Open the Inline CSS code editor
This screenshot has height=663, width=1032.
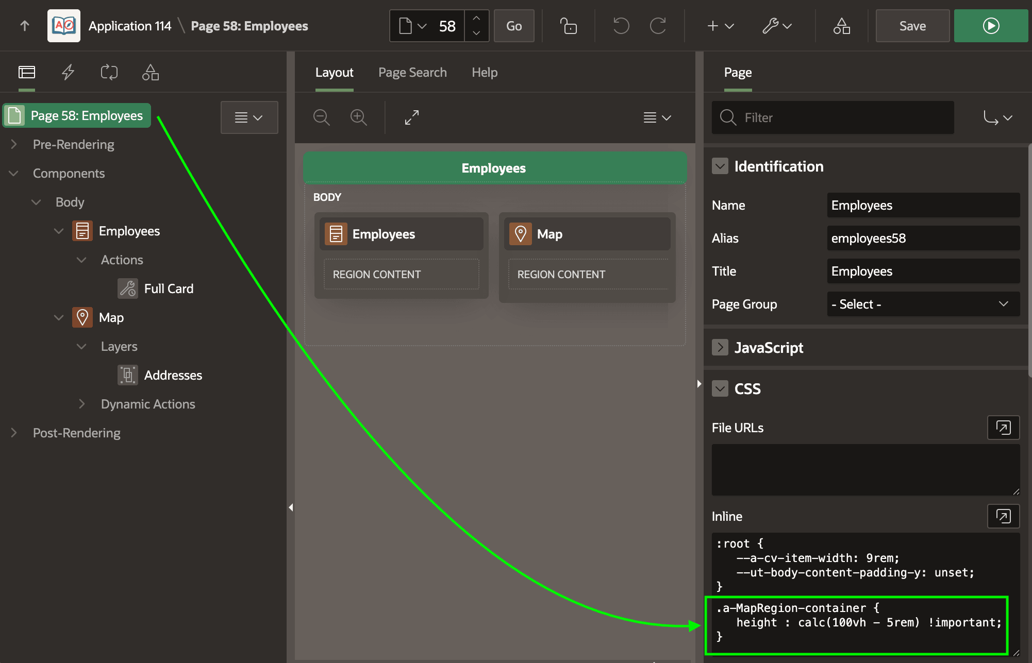pos(1003,516)
